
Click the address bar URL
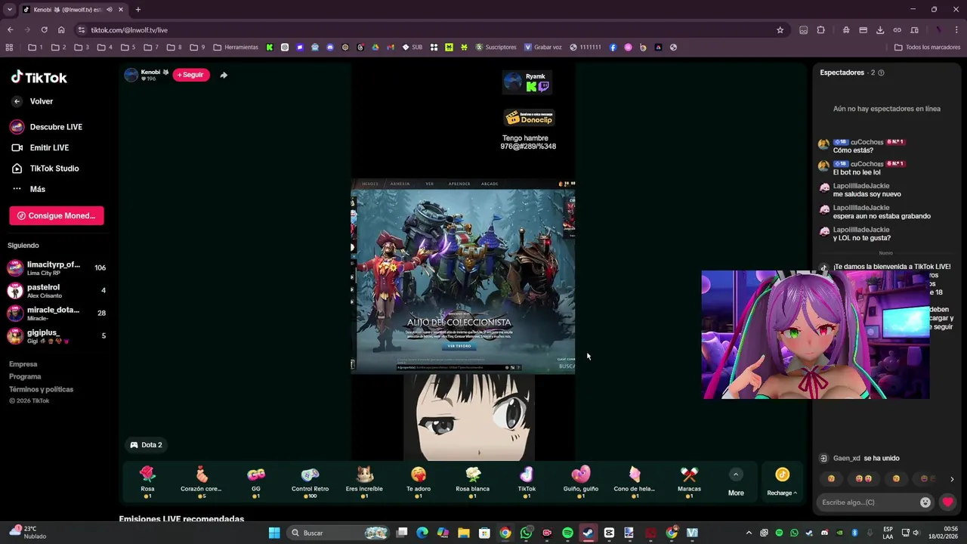pos(129,30)
